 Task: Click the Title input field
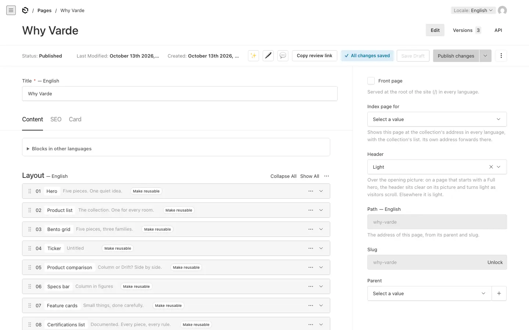(180, 93)
